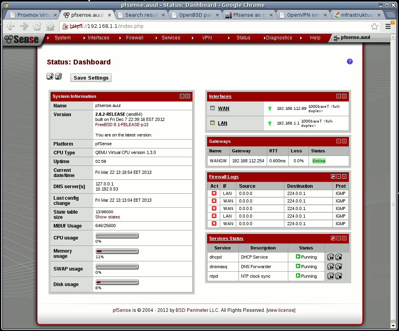The width and height of the screenshot is (399, 331).
Task: Click page vertical scrollbar down arrow
Action: 393,326
